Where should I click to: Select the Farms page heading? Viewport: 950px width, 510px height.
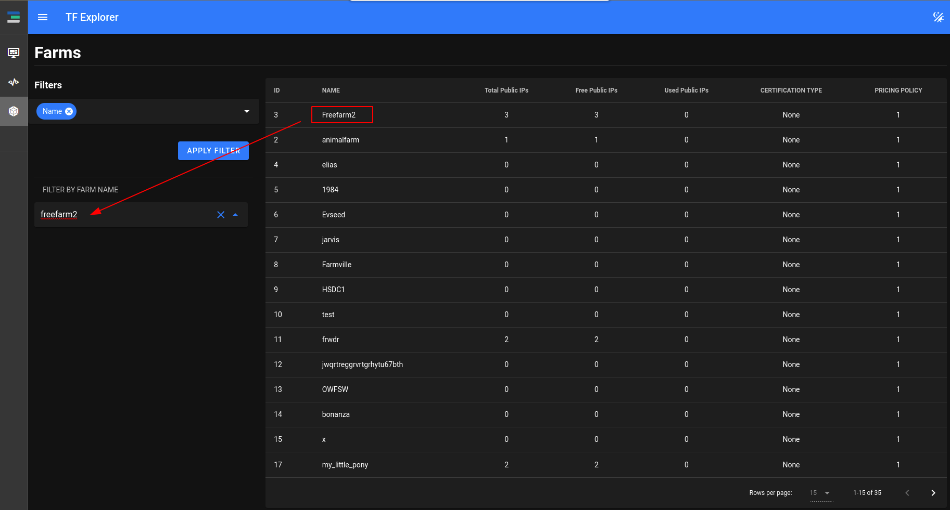[x=57, y=52]
